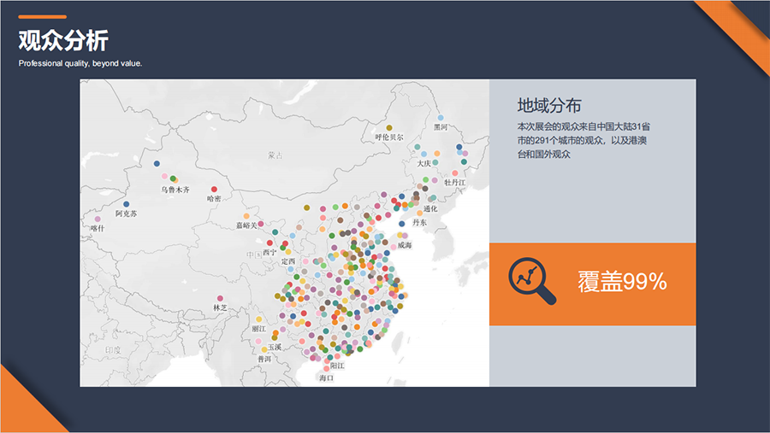Viewport: 770px width, 433px height.
Task: Click the magnifying glass chart icon
Action: coord(531,282)
